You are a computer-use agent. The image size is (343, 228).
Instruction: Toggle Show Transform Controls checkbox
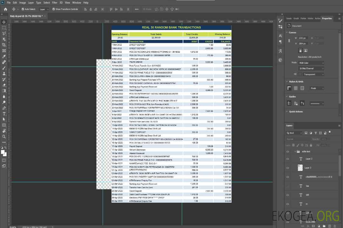tap(54, 9)
